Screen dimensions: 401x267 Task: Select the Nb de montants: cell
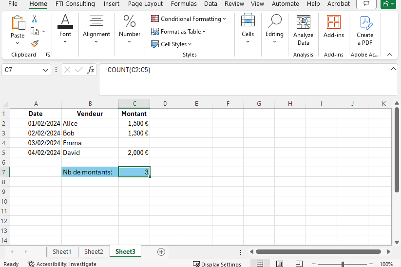click(90, 172)
